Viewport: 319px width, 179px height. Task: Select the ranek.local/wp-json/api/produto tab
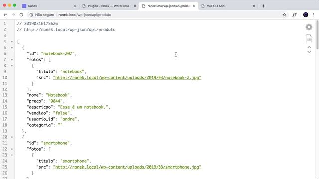(168, 6)
